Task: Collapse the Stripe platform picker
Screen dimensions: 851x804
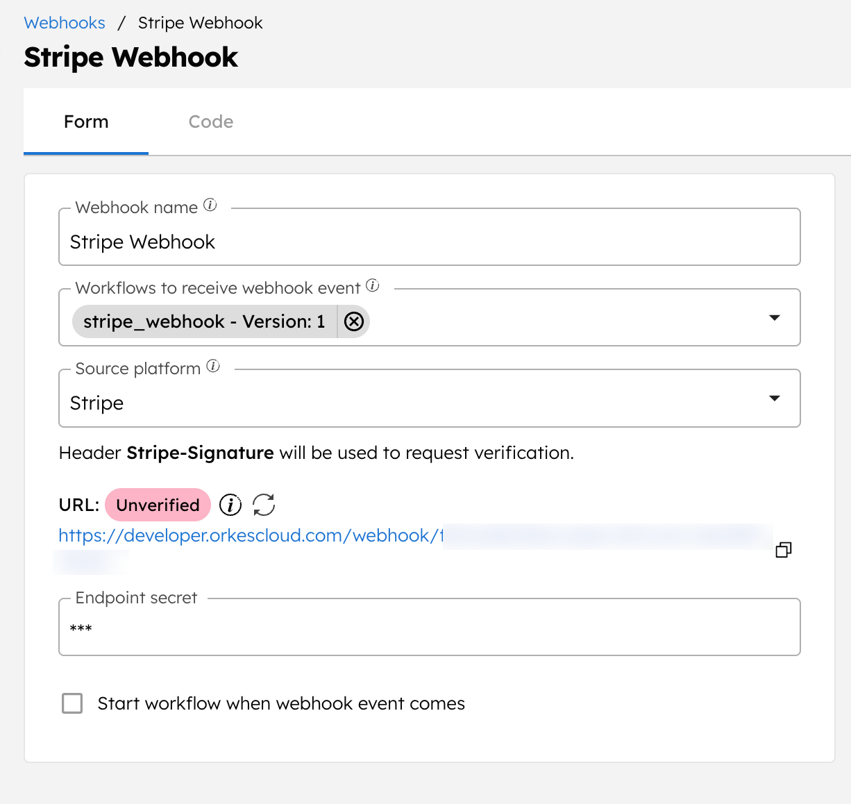Action: 775,399
